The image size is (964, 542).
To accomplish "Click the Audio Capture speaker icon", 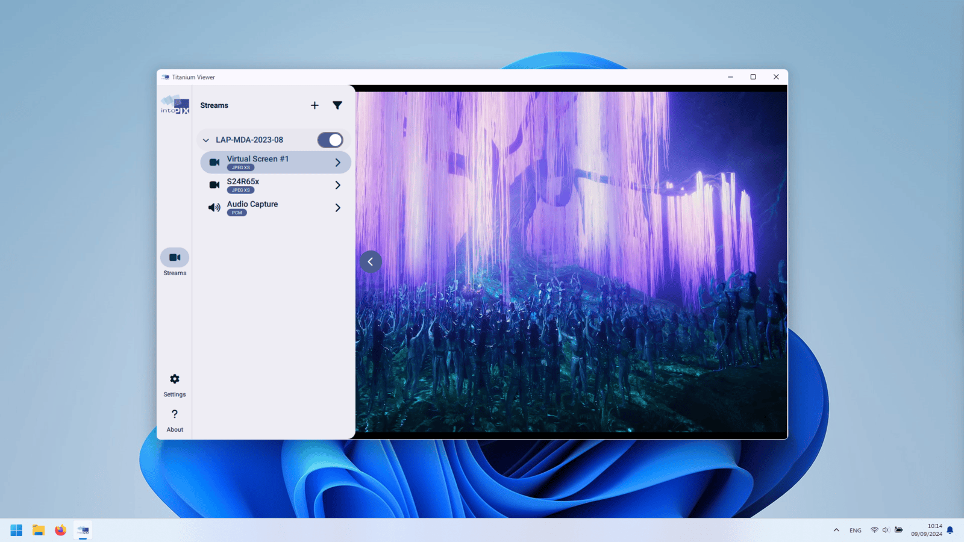I will (214, 208).
